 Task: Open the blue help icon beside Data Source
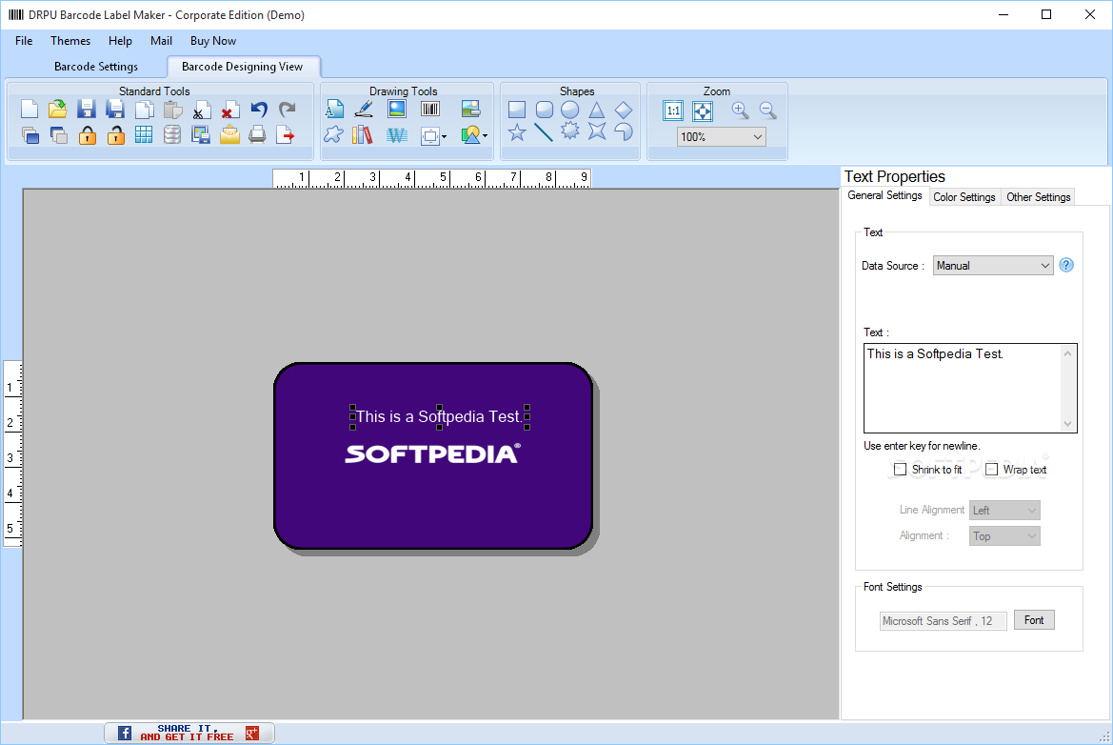pos(1066,265)
